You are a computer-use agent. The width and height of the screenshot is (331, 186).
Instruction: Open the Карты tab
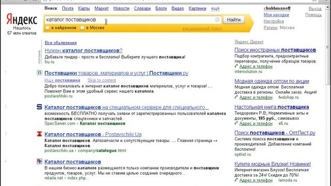coord(84,8)
